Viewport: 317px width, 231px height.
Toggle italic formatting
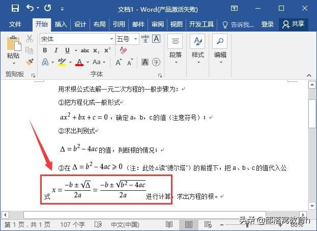point(56,50)
